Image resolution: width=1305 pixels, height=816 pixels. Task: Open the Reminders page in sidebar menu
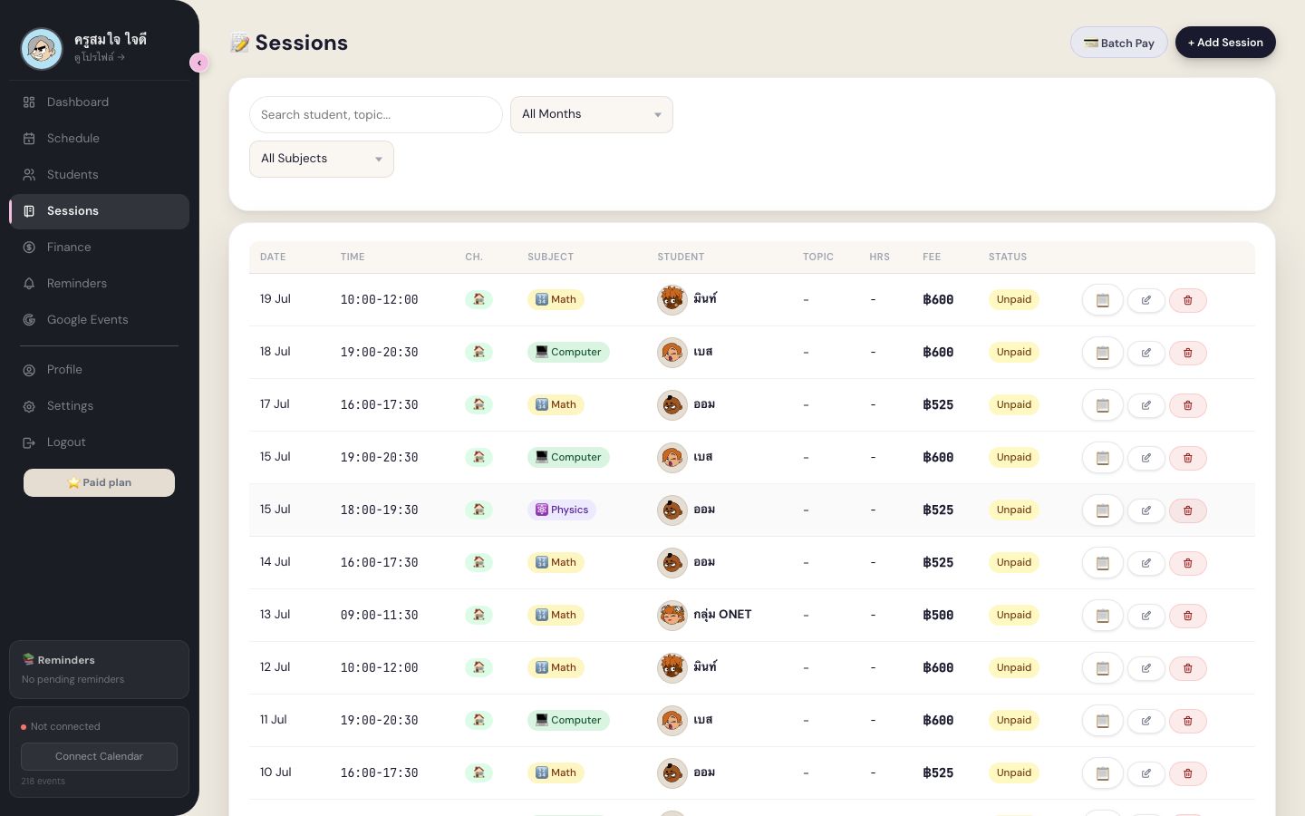click(99, 284)
